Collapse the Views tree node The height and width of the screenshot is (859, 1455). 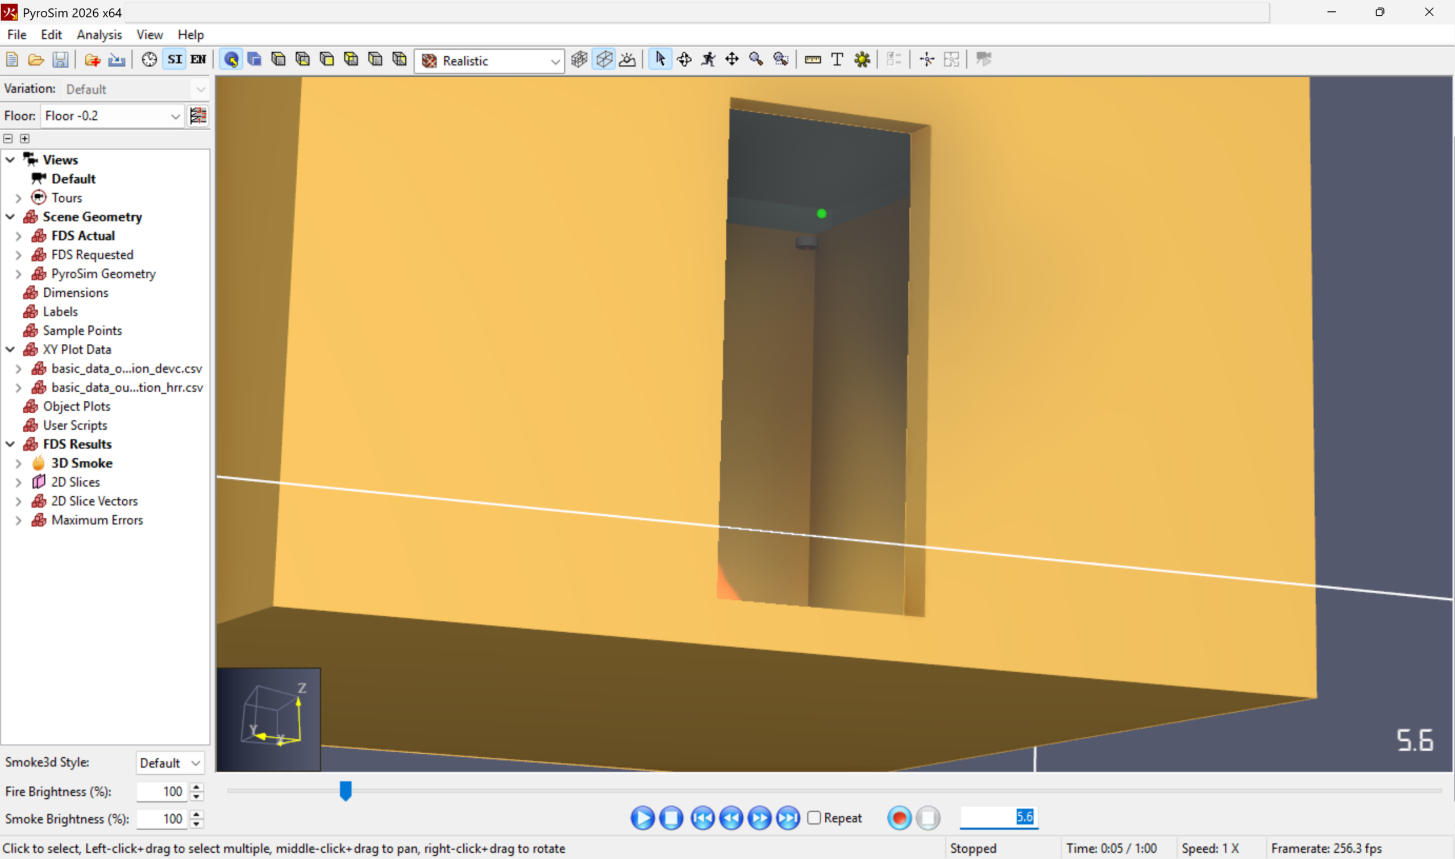pyautogui.click(x=10, y=160)
